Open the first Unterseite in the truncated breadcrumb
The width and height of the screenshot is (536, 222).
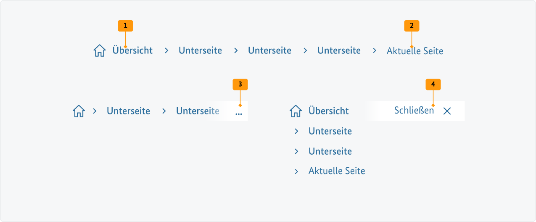click(128, 111)
